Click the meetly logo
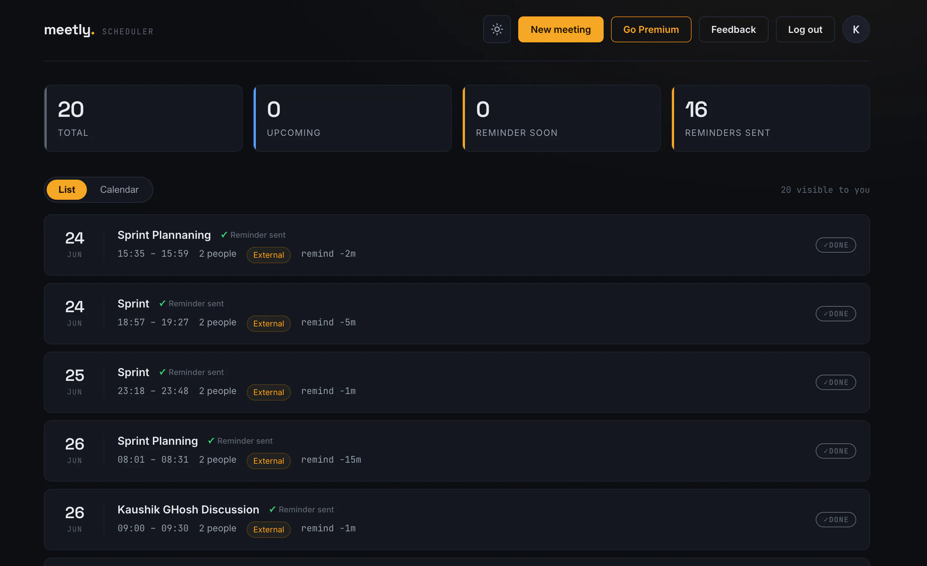Image resolution: width=927 pixels, height=566 pixels. pyautogui.click(x=69, y=30)
